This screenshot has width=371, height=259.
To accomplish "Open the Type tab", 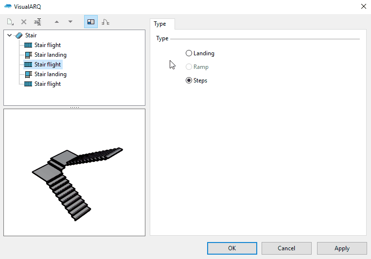I will (160, 24).
